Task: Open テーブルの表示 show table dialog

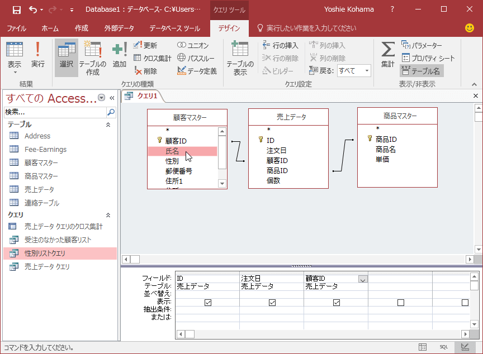Action: tap(240, 58)
